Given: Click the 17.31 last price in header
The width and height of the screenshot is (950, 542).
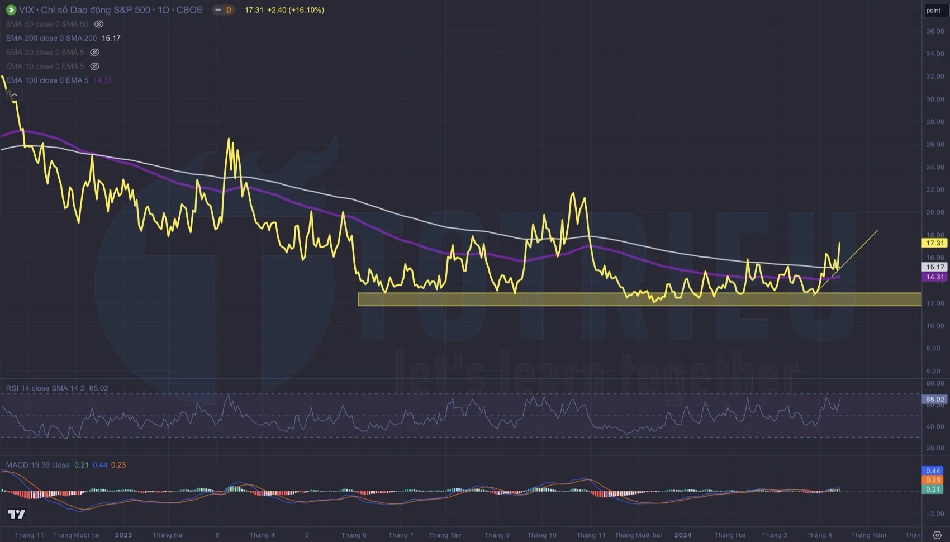Looking at the screenshot, I should click(x=254, y=10).
